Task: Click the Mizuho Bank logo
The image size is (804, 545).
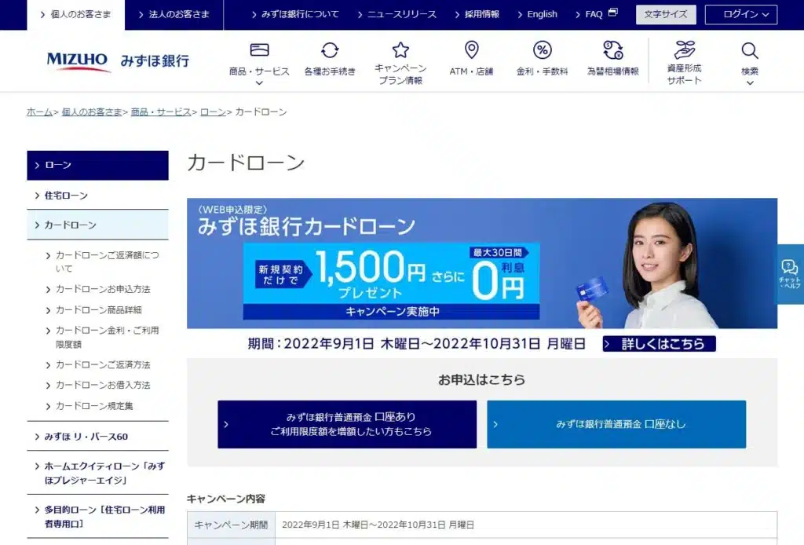Action: (118, 60)
